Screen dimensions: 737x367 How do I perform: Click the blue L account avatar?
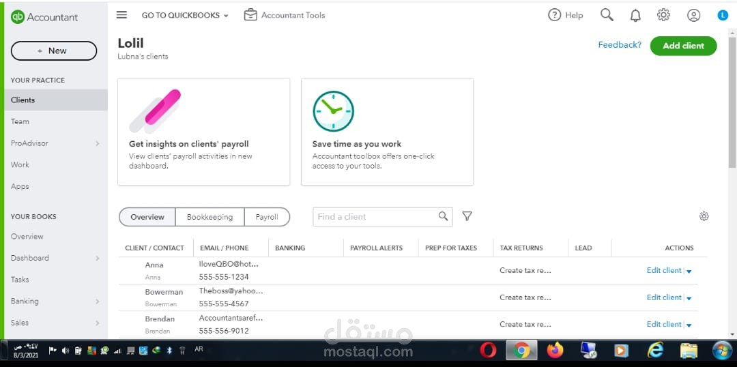coord(723,16)
